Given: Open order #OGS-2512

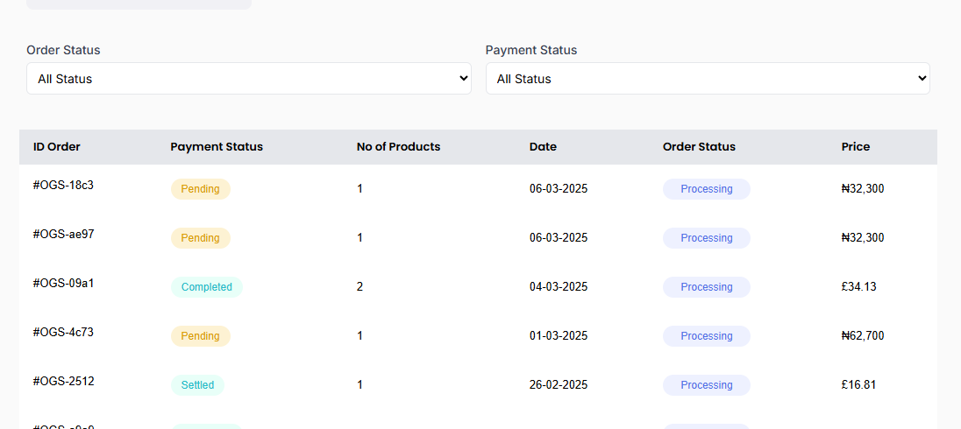Looking at the screenshot, I should point(63,381).
